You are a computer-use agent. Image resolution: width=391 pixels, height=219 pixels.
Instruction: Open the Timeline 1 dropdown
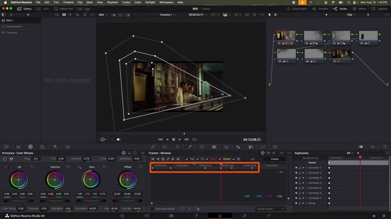tap(167, 15)
